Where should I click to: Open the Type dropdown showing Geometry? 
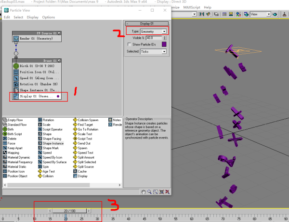coord(153,31)
